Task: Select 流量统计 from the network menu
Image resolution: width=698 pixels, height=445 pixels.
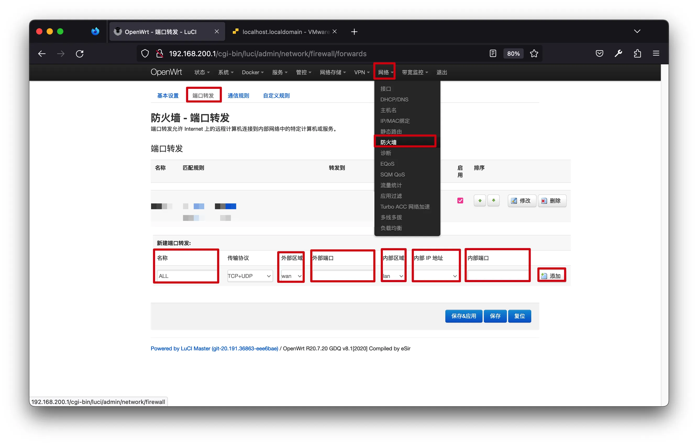Action: (x=407, y=185)
